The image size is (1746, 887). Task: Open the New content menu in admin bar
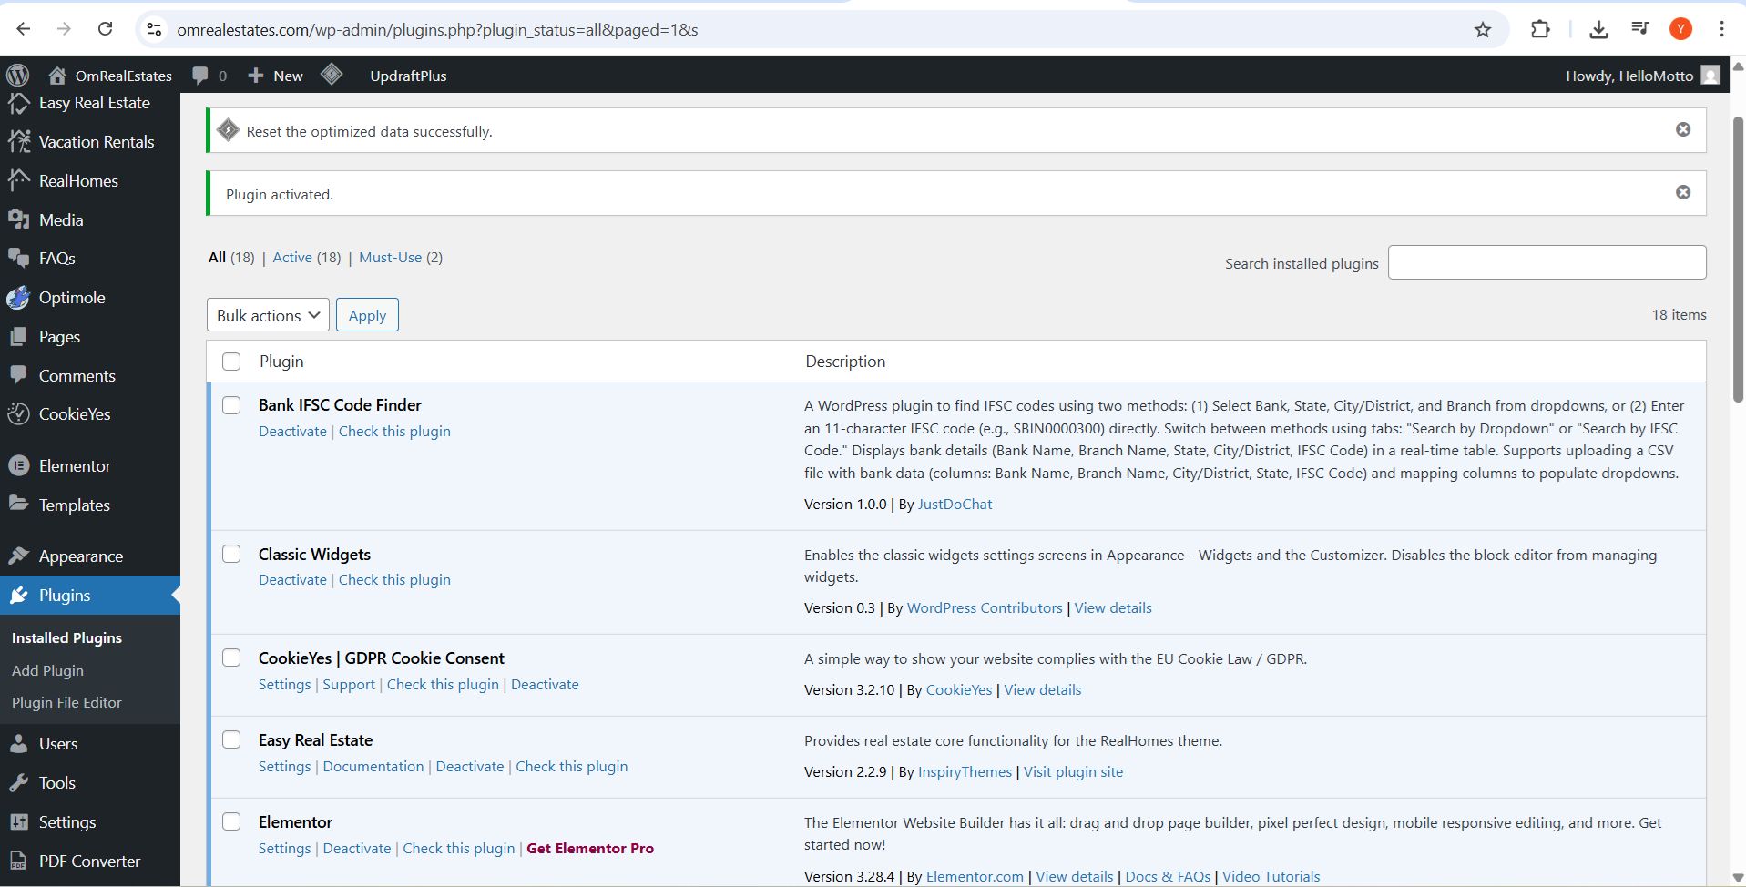pyautogui.click(x=276, y=76)
